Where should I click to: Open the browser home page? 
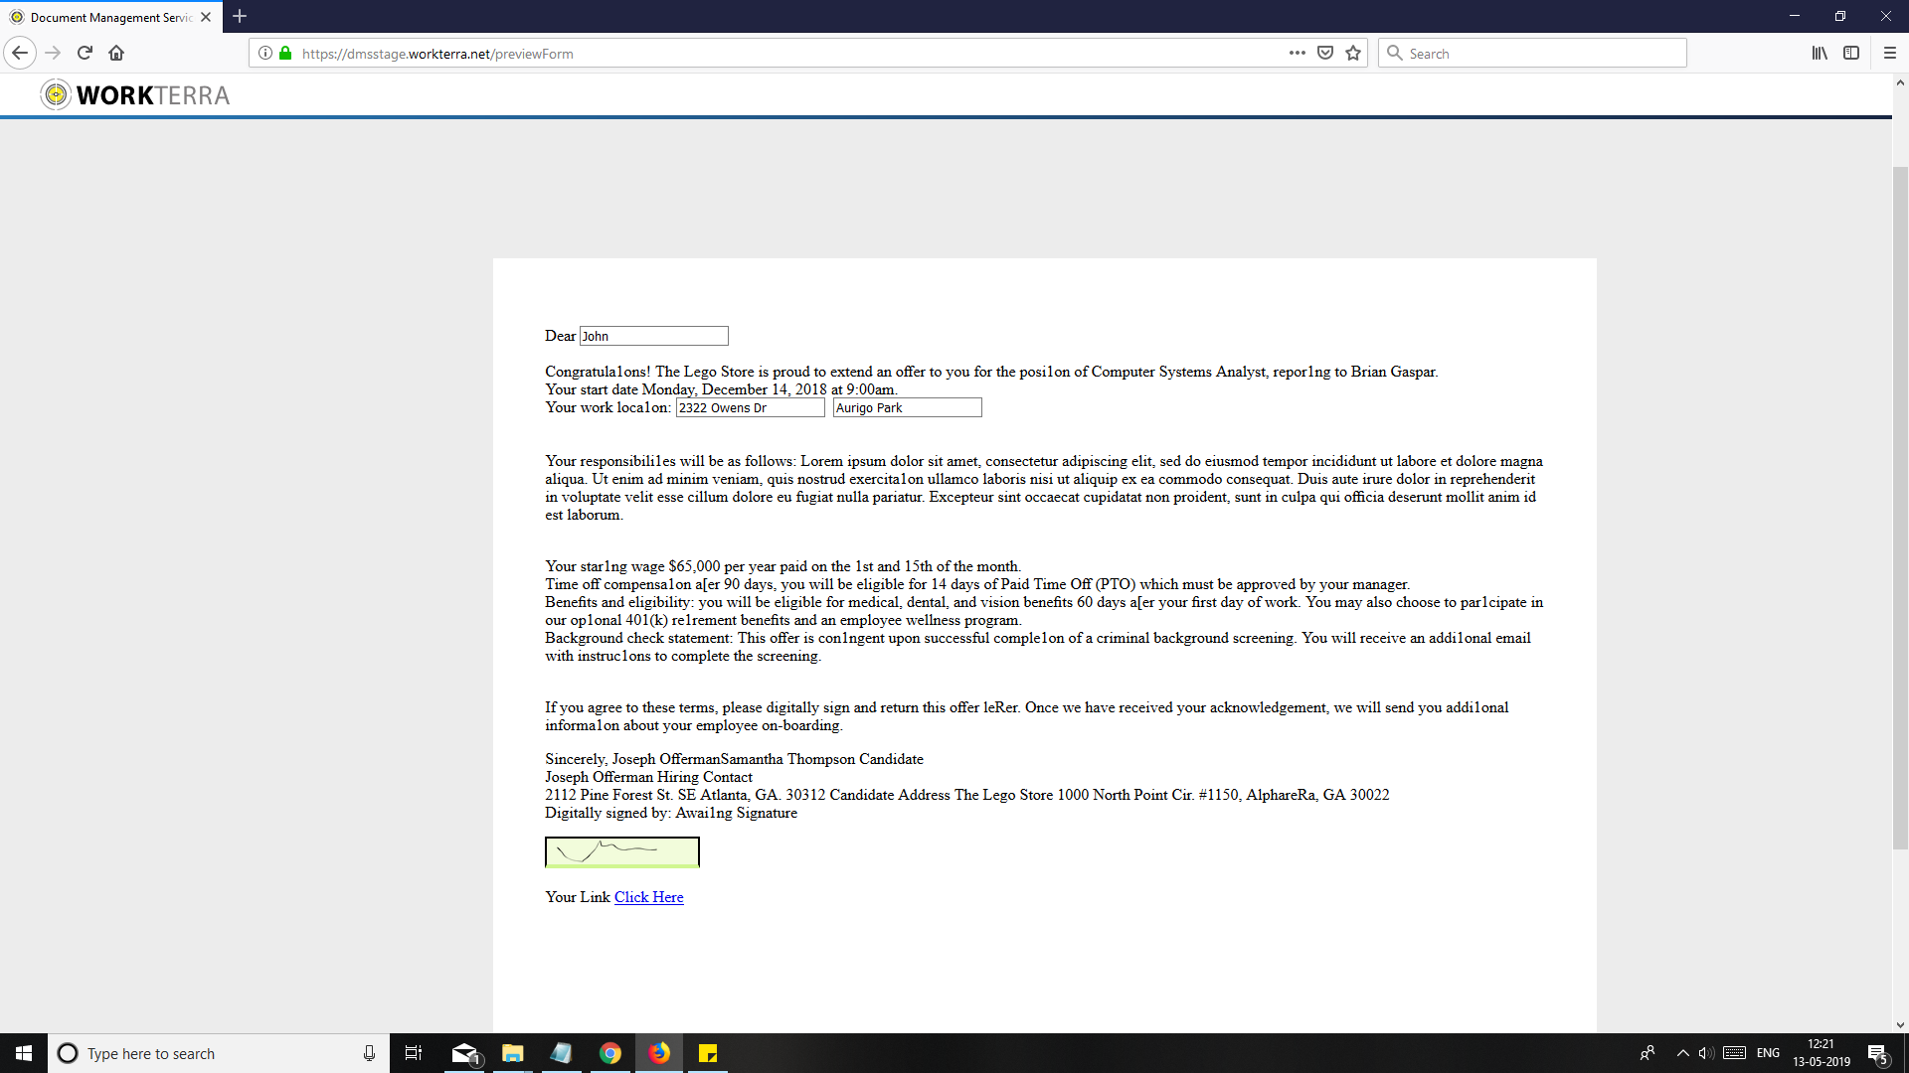click(x=116, y=53)
